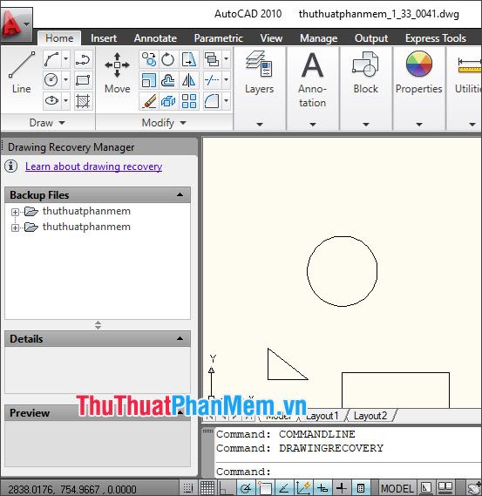The height and width of the screenshot is (496, 482).
Task: Open the Annotation panel button
Action: (x=313, y=88)
